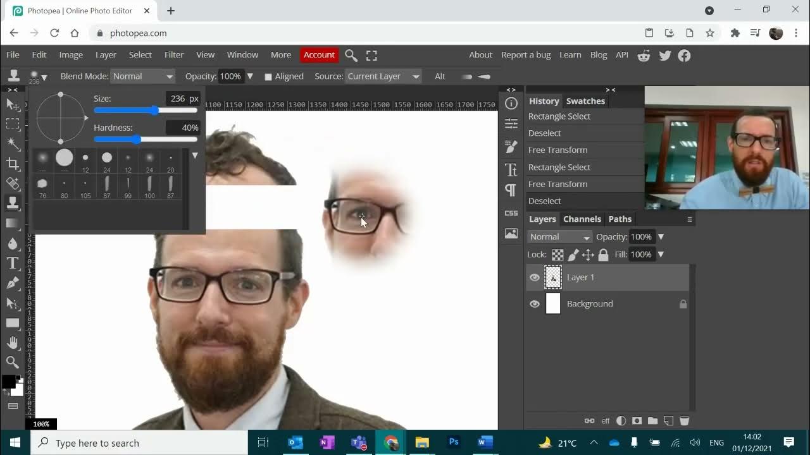This screenshot has height=455, width=810.
Task: Open the Info panel icon
Action: tap(511, 103)
